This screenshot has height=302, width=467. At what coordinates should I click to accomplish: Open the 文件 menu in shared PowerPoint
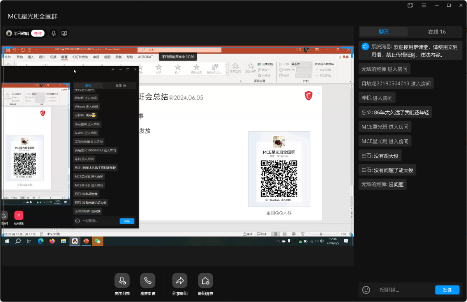click(x=8, y=57)
